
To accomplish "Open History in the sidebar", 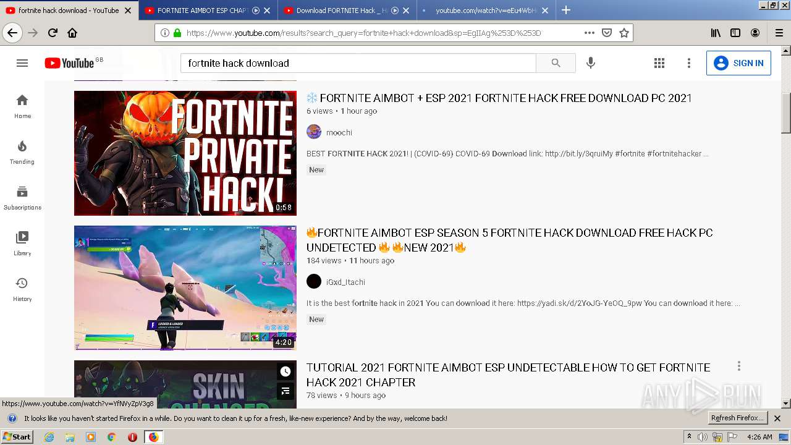I will 22,289.
